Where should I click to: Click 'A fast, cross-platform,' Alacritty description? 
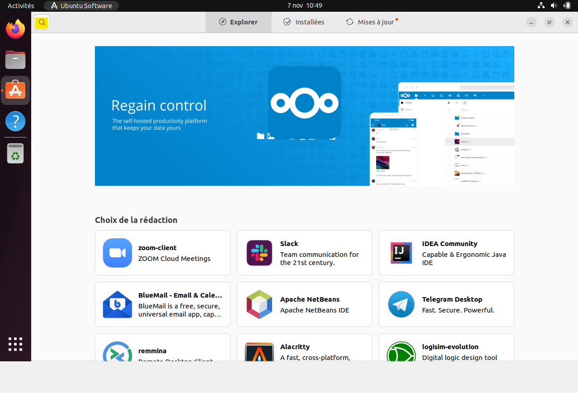pyautogui.click(x=315, y=358)
